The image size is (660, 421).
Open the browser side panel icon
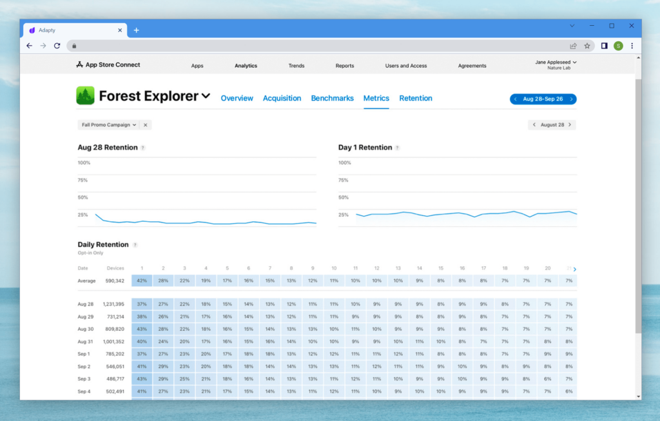(x=605, y=46)
